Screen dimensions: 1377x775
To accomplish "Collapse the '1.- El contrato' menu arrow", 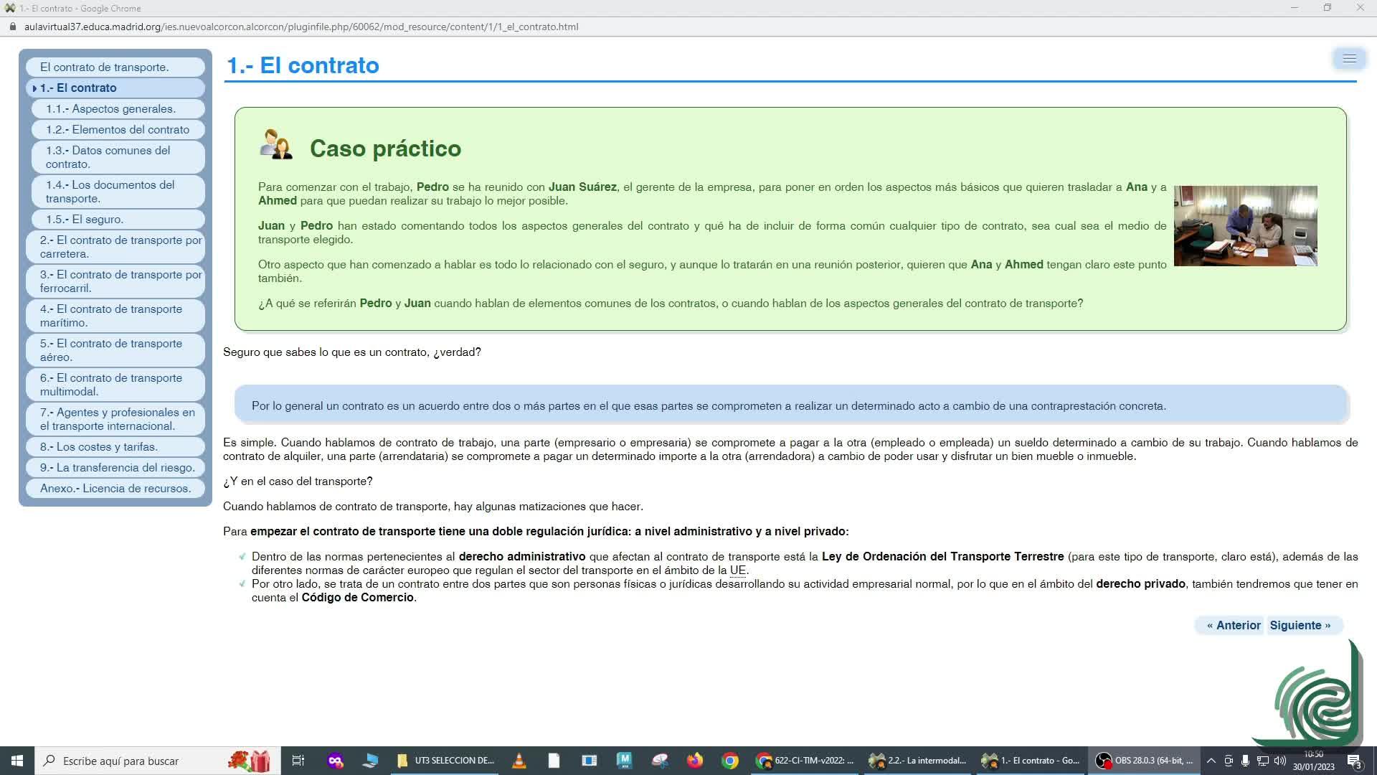I will click(x=34, y=88).
